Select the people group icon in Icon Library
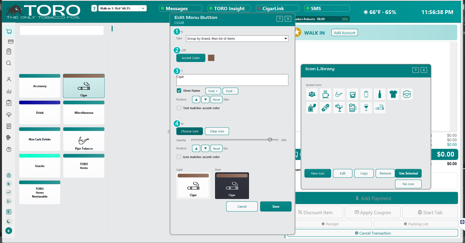 pos(312,94)
